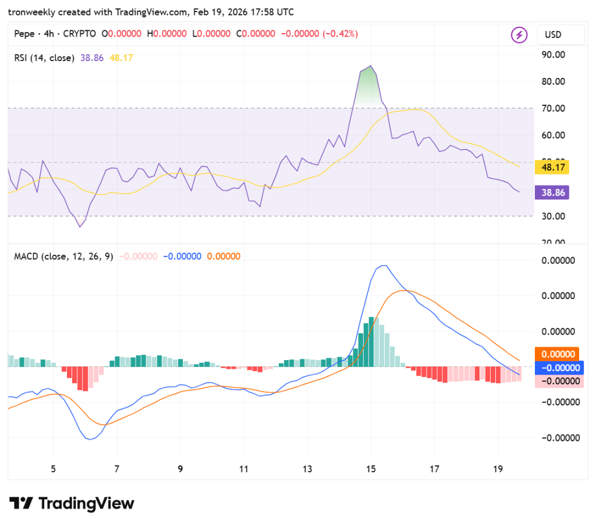Click the 90.00 RSI axis label
The image size is (596, 527).
tap(553, 55)
